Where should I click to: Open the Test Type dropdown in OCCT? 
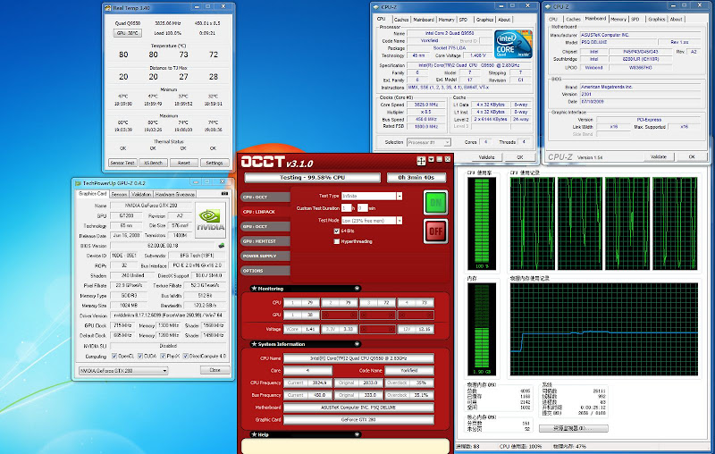click(x=400, y=196)
